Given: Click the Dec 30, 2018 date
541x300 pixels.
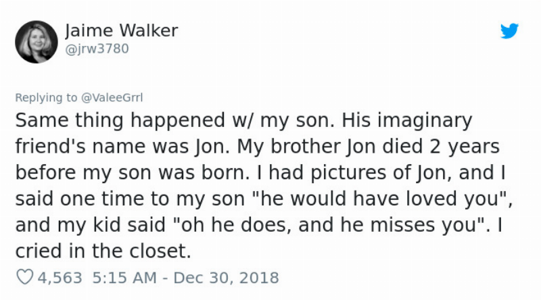Looking at the screenshot, I should 230,278.
